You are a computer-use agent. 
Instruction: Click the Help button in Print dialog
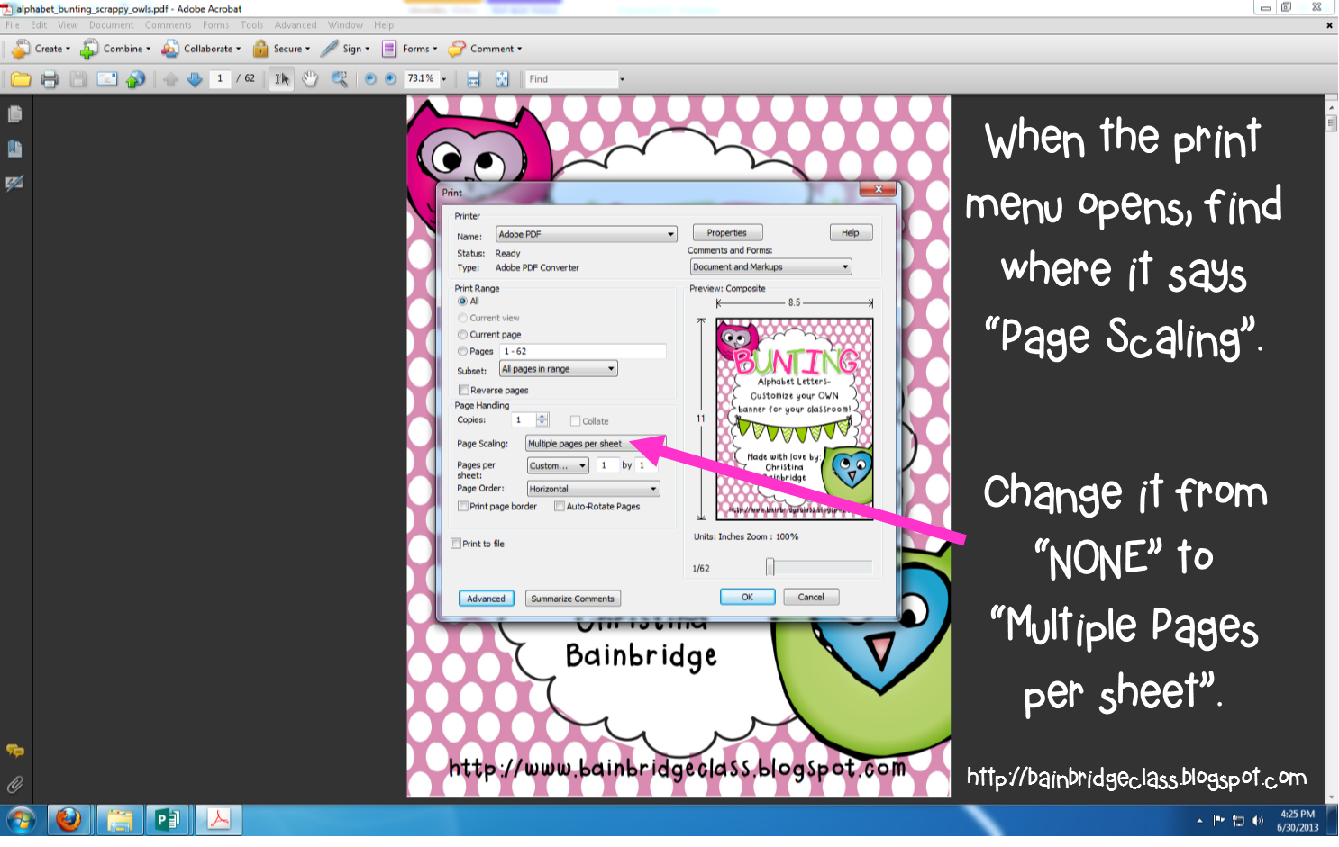[x=851, y=233]
